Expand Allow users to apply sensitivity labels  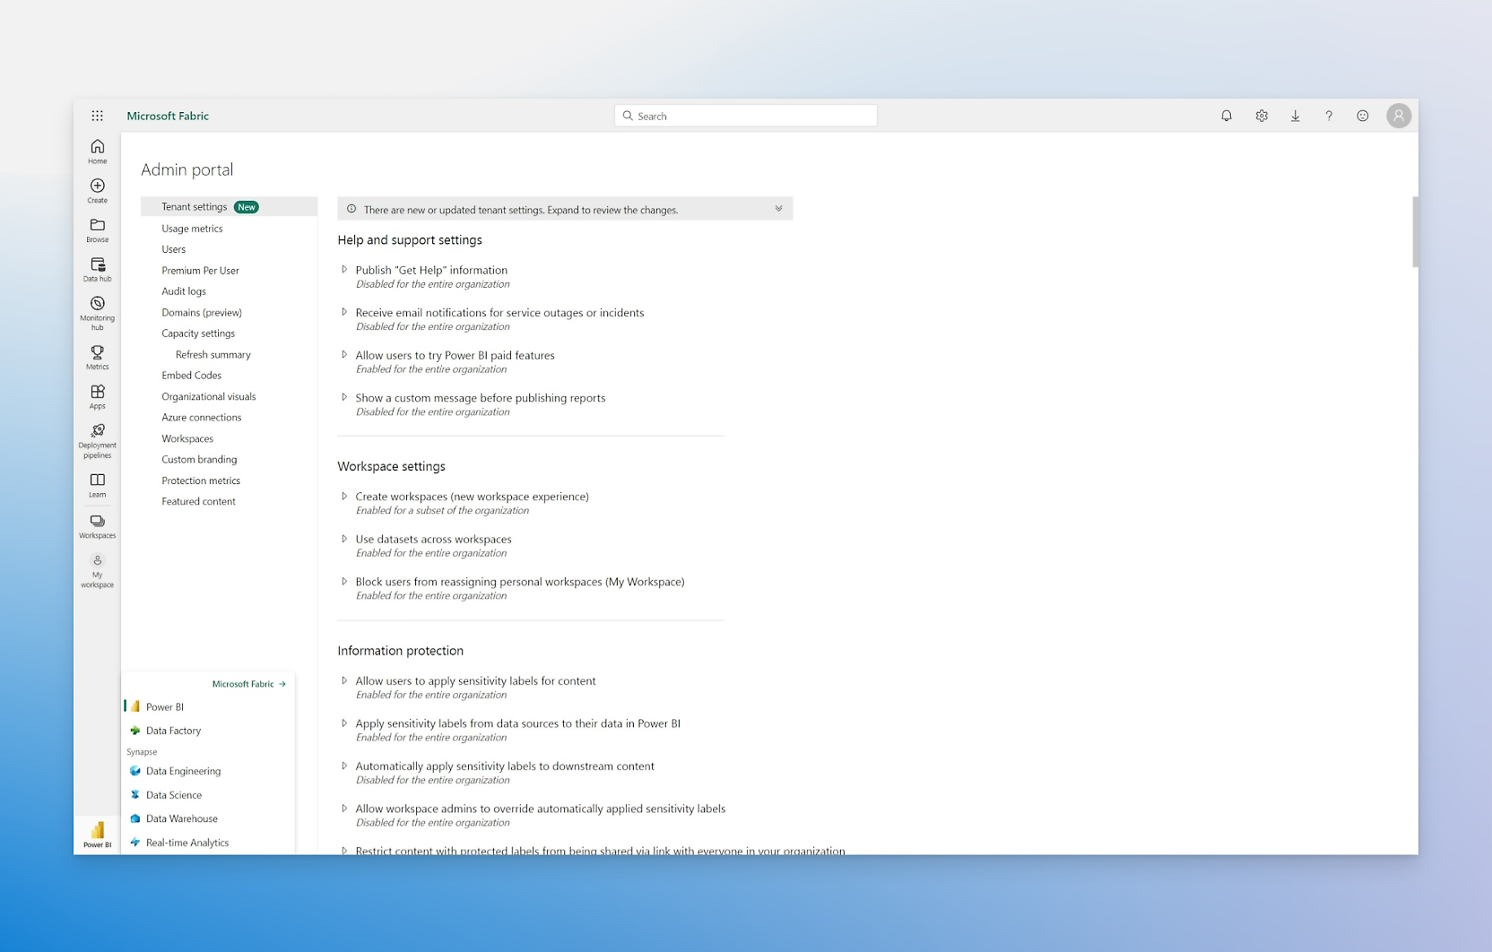344,680
